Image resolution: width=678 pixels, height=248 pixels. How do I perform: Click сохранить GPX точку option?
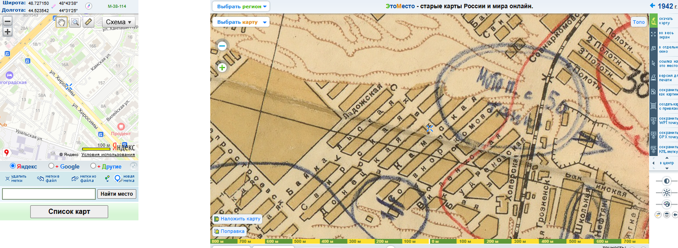click(663, 135)
